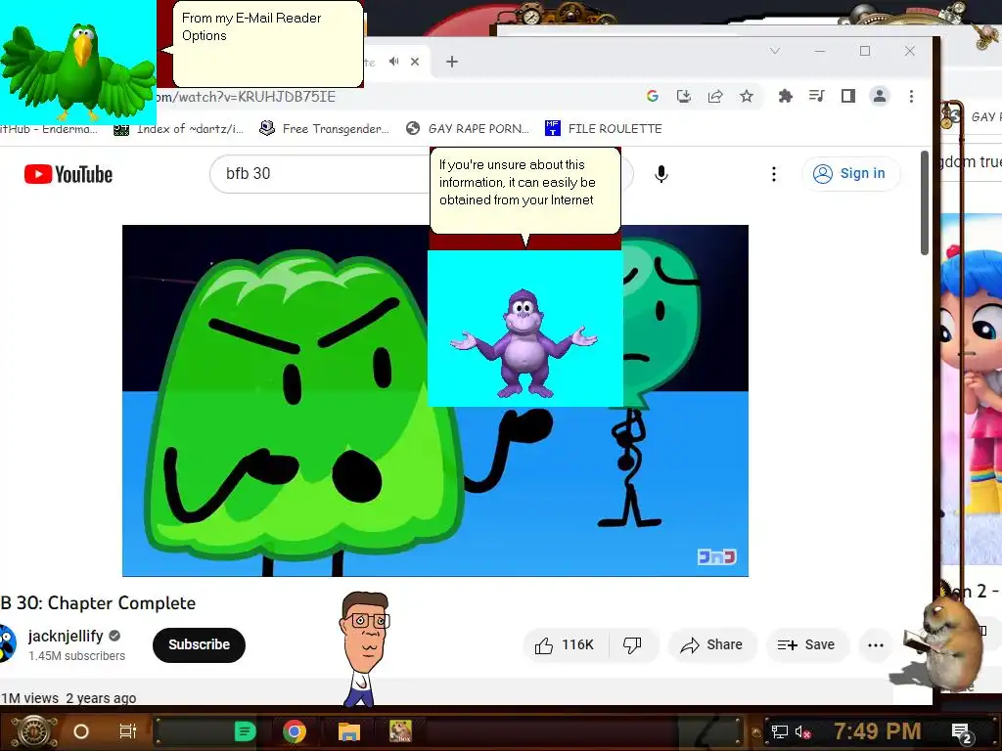Open the muted volume tray icon
The image size is (1002, 751).
pyautogui.click(x=802, y=731)
